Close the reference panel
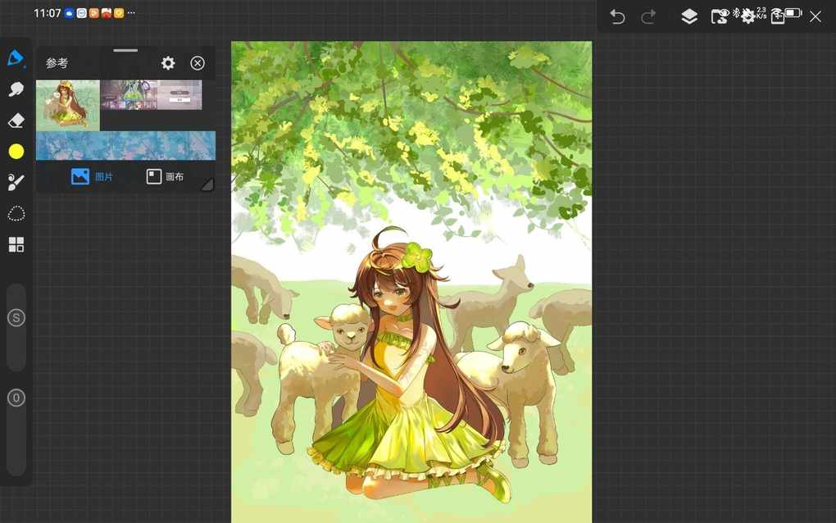The image size is (836, 523). click(198, 63)
